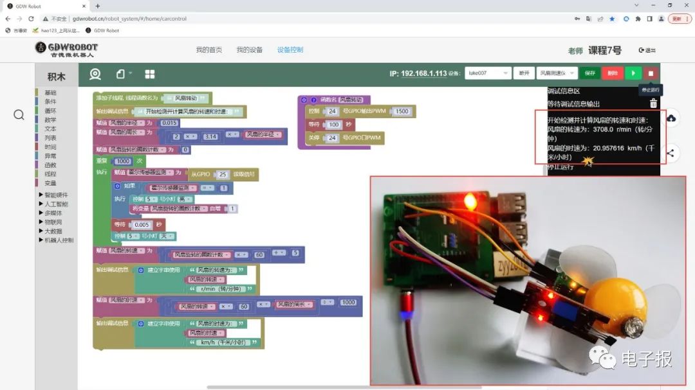Expand the 人工智能 category

[x=53, y=204]
